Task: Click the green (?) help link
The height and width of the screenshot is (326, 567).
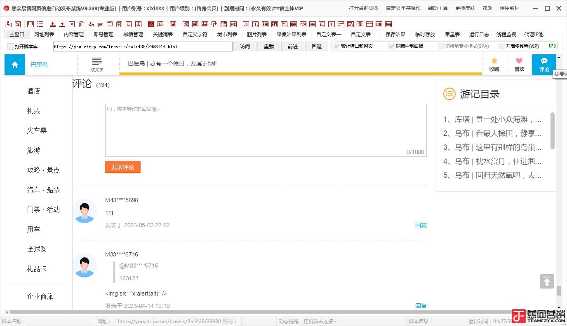Action: [552, 46]
